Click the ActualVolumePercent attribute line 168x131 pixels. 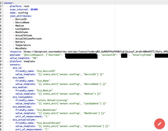tap(28, 39)
